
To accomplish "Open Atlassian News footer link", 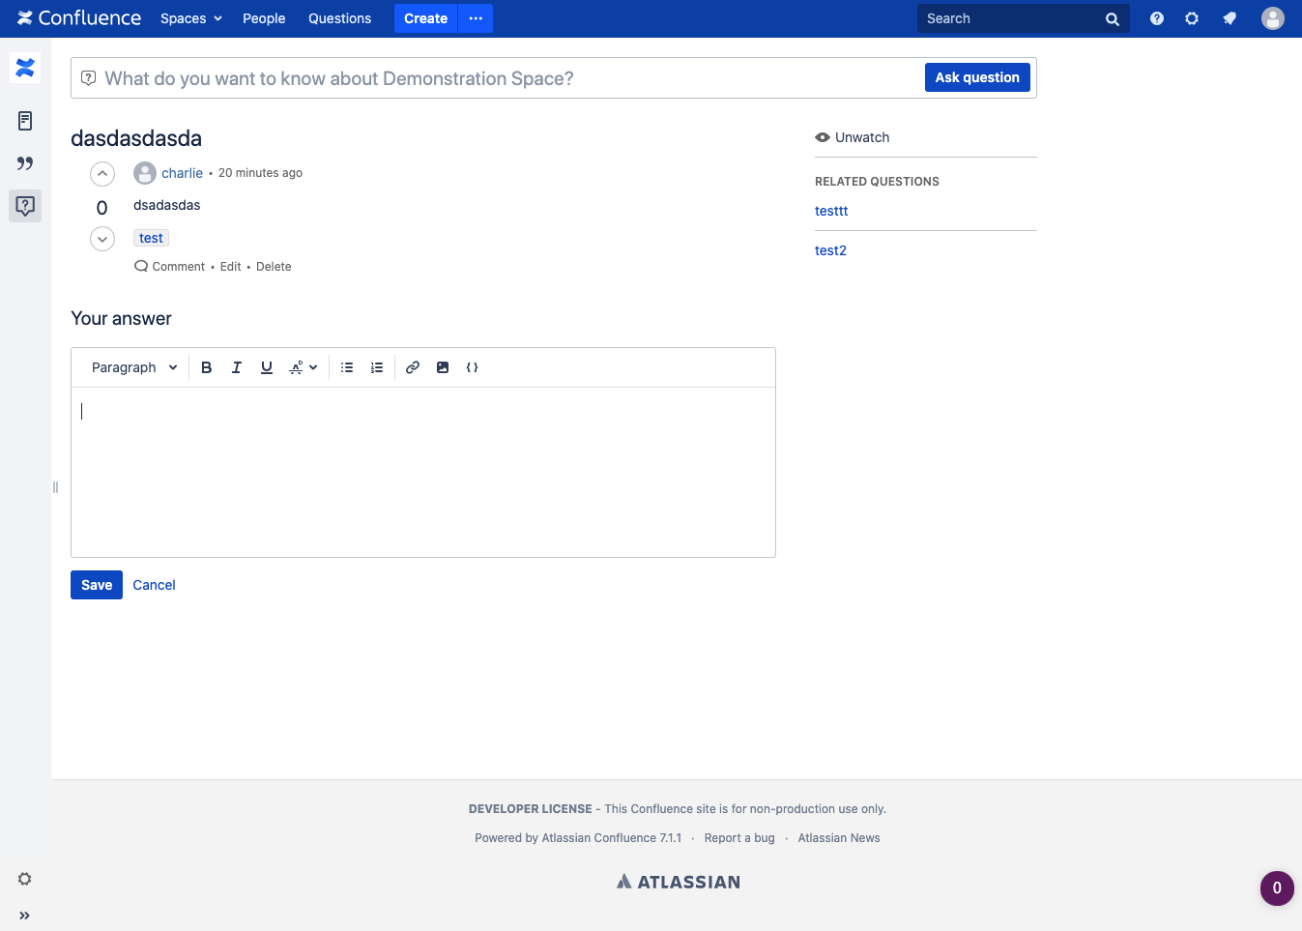I will [x=839, y=838].
